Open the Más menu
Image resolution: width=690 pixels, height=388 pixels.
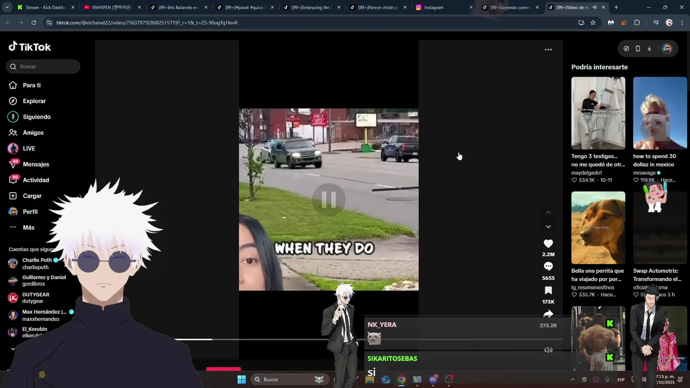[29, 227]
